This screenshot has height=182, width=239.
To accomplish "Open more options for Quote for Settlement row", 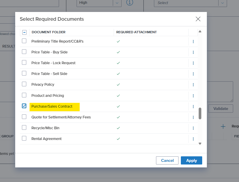I will [x=193, y=117].
